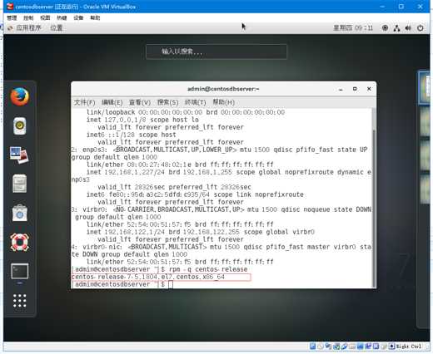Click the USB indicator in VirtualBox status bar
Image resolution: width=433 pixels, height=354 pixels.
point(345,347)
